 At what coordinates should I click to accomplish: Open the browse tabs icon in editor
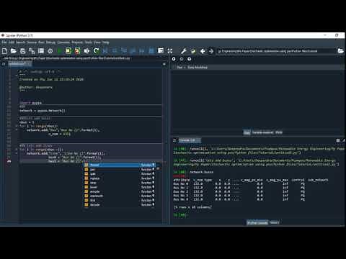click(x=4, y=64)
